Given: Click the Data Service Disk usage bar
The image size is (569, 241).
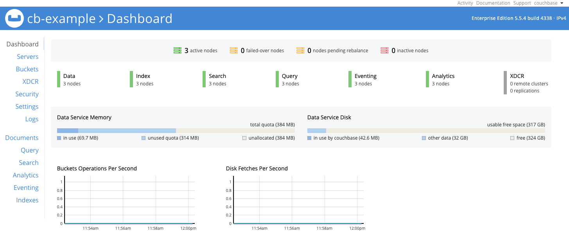Looking at the screenshot, I should pyautogui.click(x=426, y=131).
